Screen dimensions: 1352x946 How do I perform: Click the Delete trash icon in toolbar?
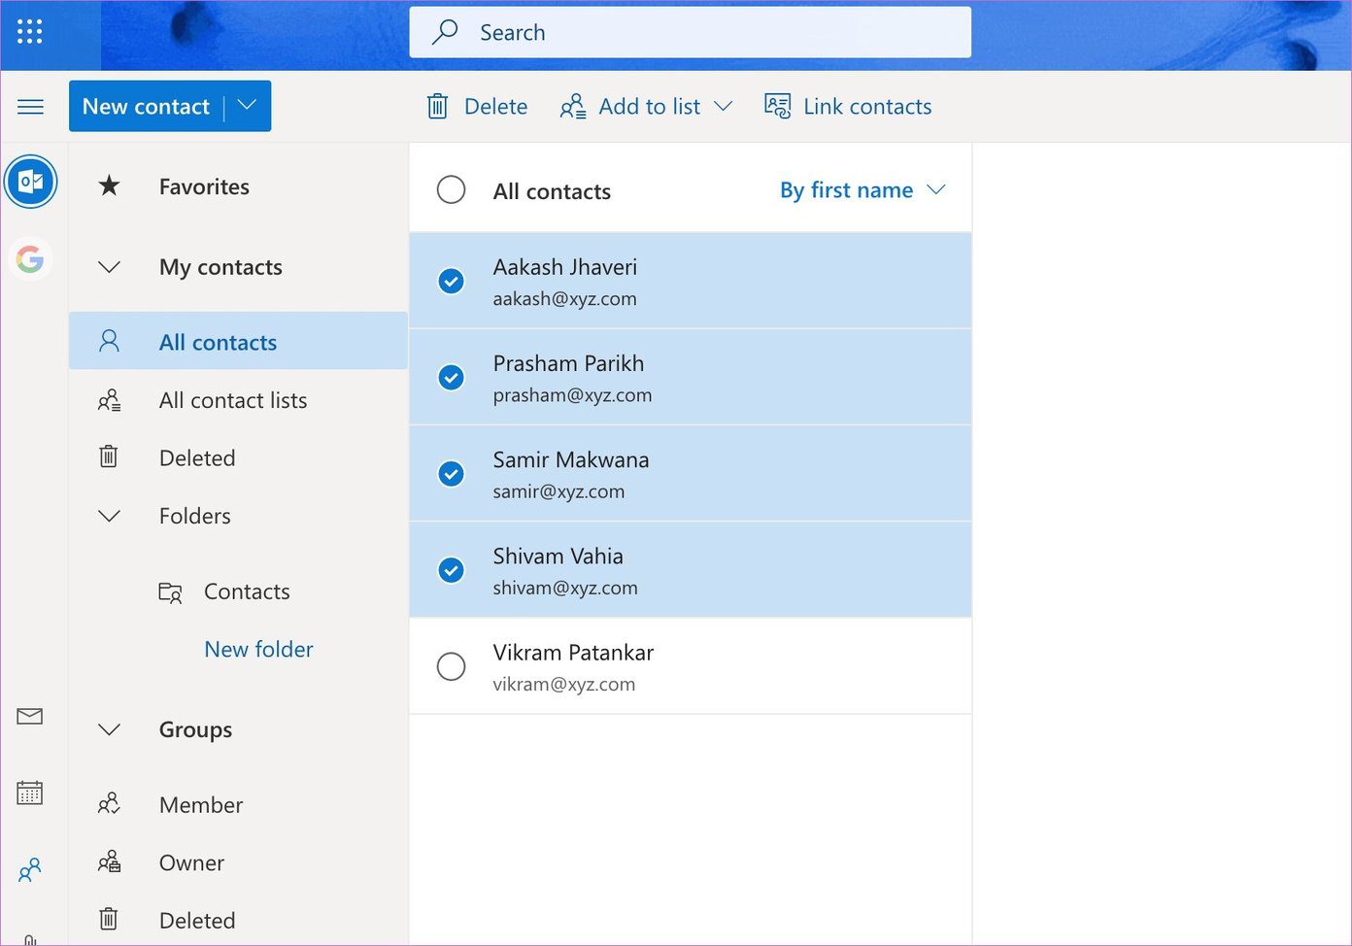[x=438, y=106]
